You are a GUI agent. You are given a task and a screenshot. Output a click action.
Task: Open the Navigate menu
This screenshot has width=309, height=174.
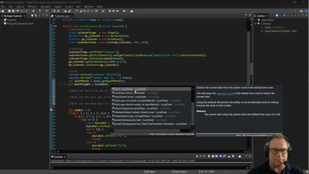click(x=45, y=6)
